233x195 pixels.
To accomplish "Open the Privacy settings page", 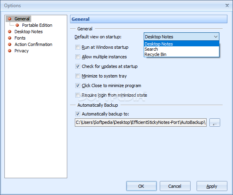I will 22,51.
